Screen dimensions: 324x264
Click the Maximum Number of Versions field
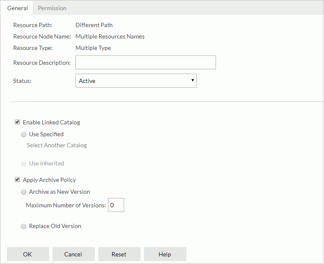[116, 205]
